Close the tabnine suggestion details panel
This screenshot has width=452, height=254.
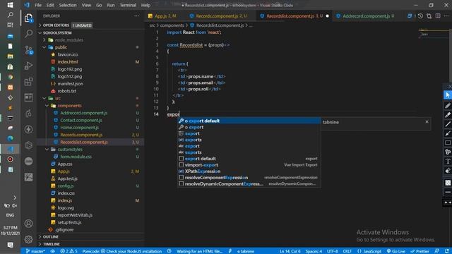(x=427, y=122)
